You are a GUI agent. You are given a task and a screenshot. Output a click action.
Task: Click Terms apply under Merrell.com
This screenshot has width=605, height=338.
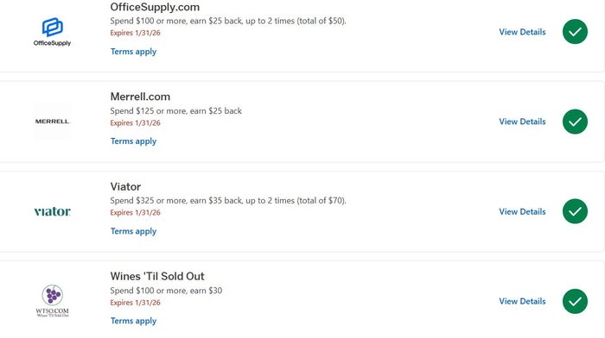pyautogui.click(x=133, y=141)
